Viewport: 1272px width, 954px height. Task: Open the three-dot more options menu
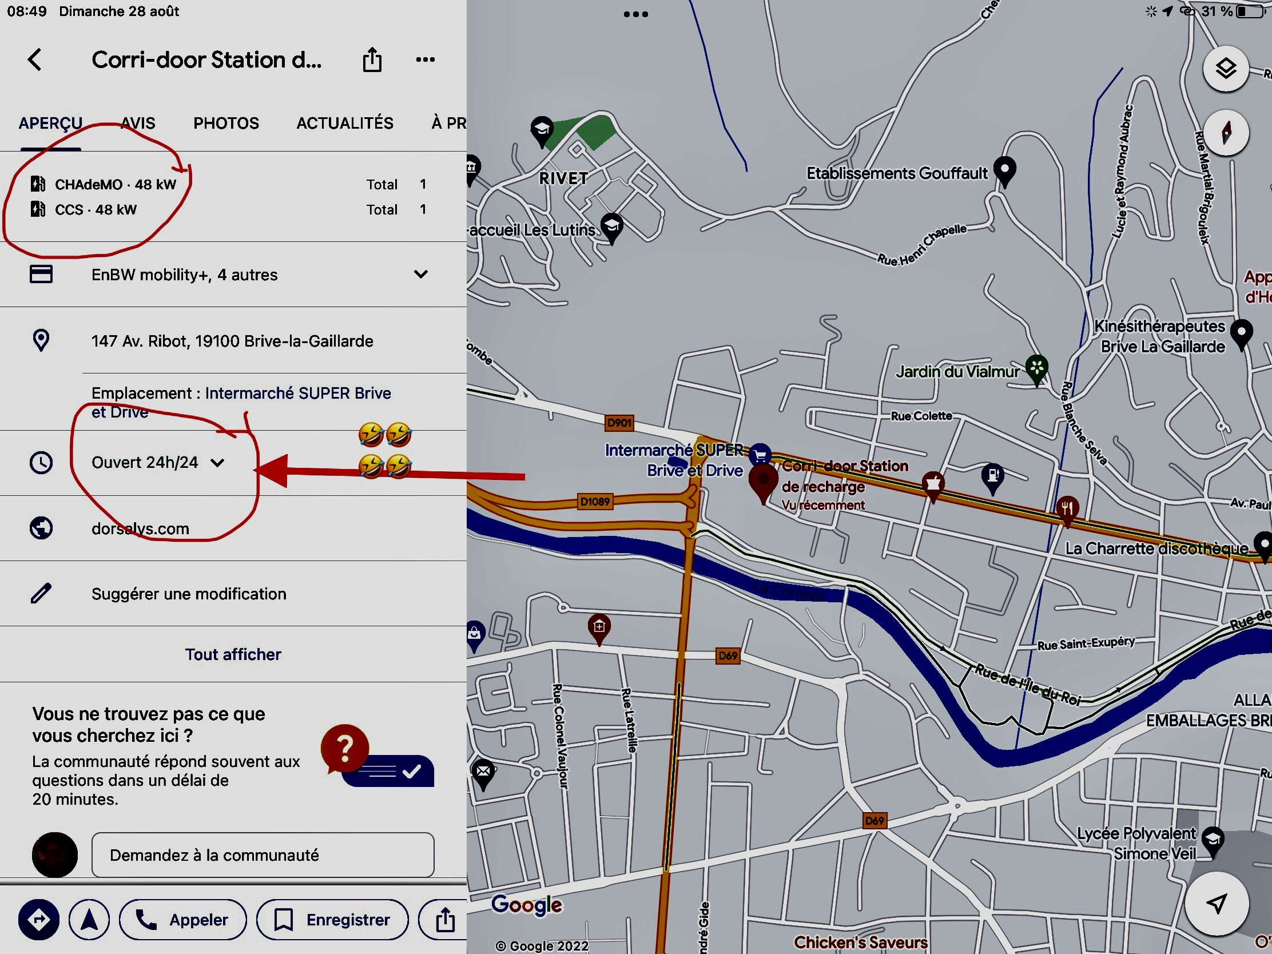click(x=425, y=59)
